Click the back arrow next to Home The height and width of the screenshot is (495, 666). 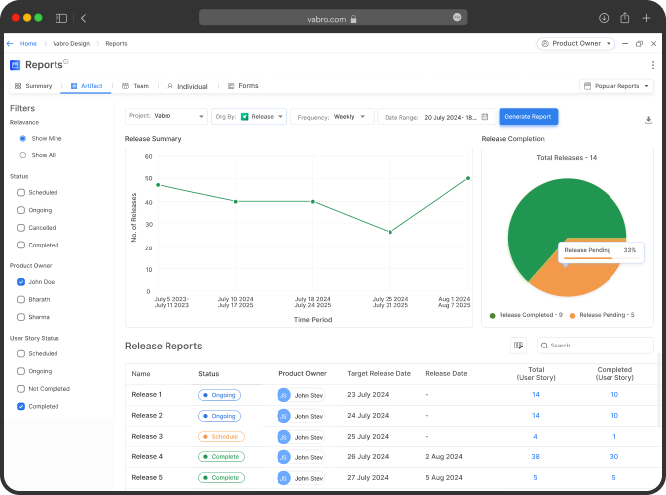(10, 44)
